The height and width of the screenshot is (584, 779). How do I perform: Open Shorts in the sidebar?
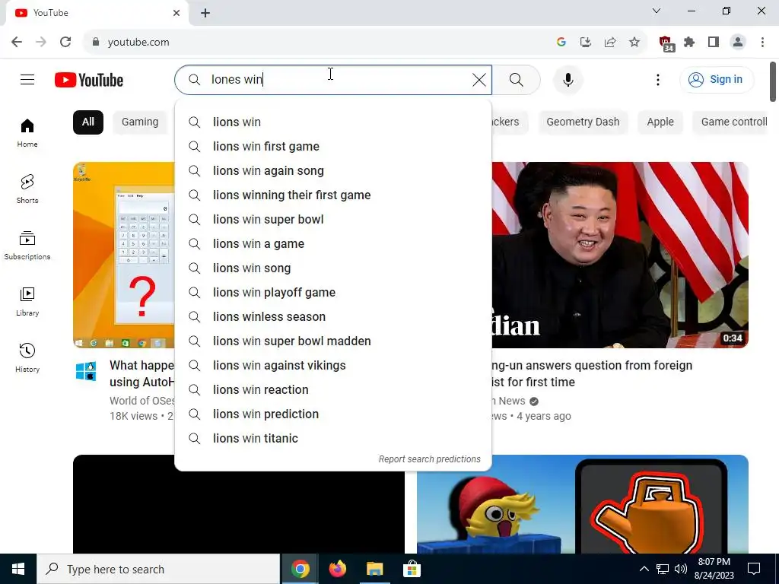point(27,189)
